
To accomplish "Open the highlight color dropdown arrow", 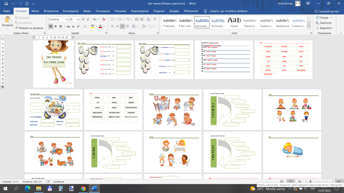I will [96, 27].
